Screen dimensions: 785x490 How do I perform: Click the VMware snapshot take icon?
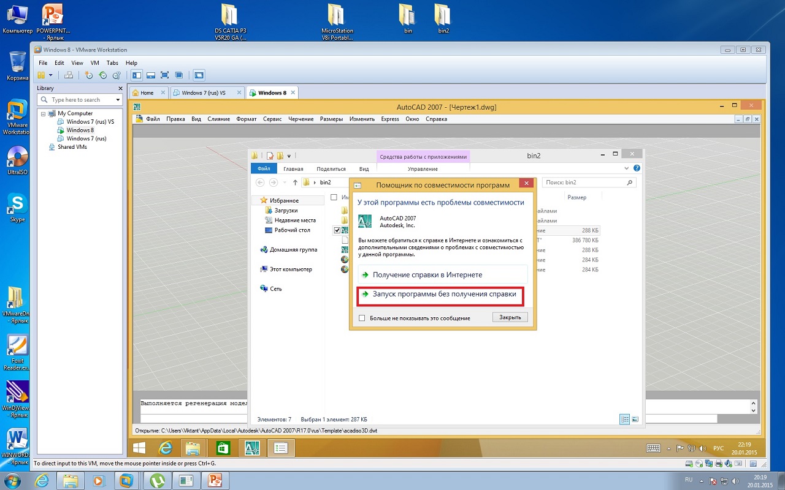point(89,75)
